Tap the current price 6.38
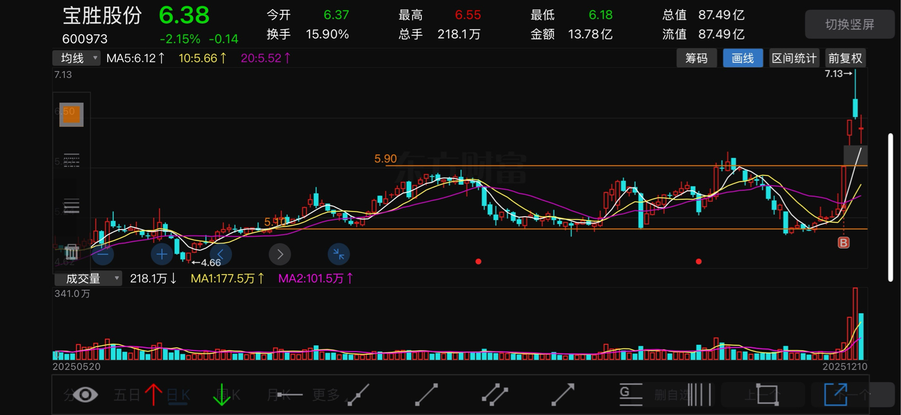The height and width of the screenshot is (415, 901). [184, 15]
